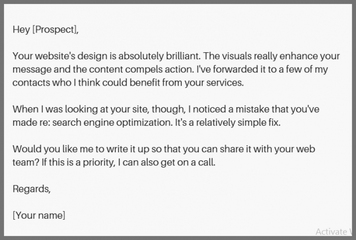
Task: Click the greeting line 'Hey [Prospect],'
Action: point(46,29)
